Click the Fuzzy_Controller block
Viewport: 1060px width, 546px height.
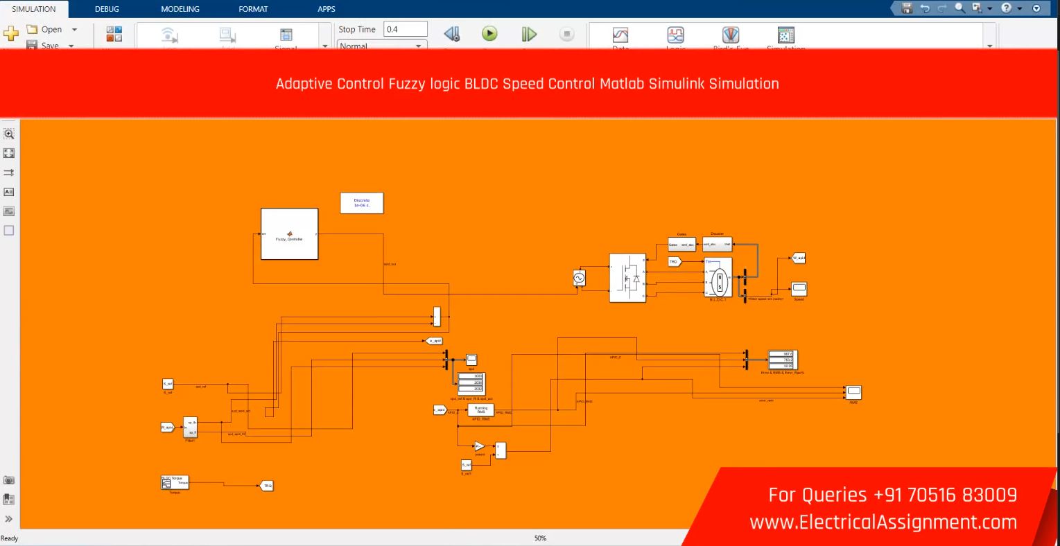[x=289, y=234]
